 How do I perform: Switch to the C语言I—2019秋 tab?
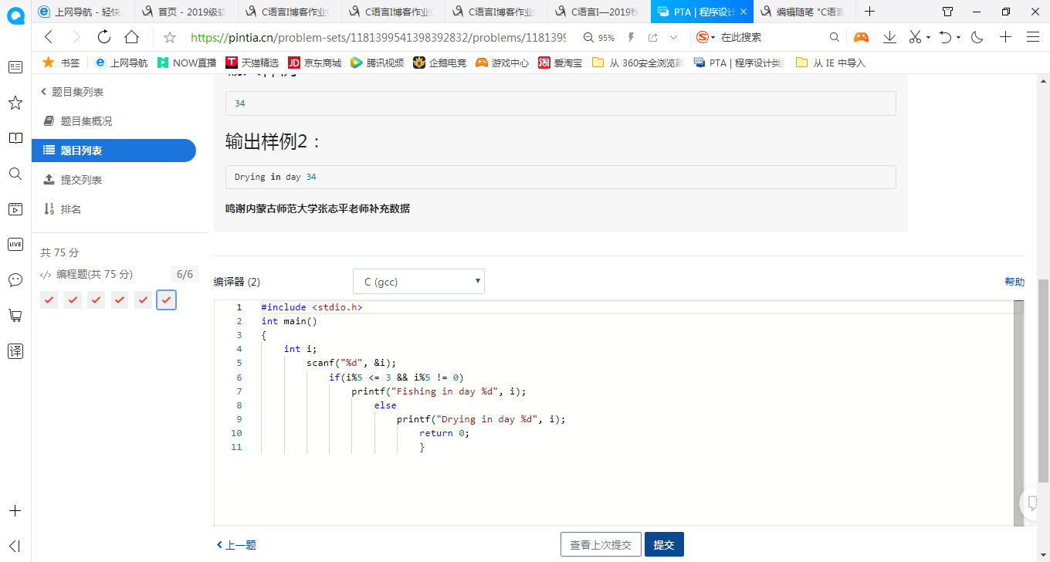(x=599, y=12)
